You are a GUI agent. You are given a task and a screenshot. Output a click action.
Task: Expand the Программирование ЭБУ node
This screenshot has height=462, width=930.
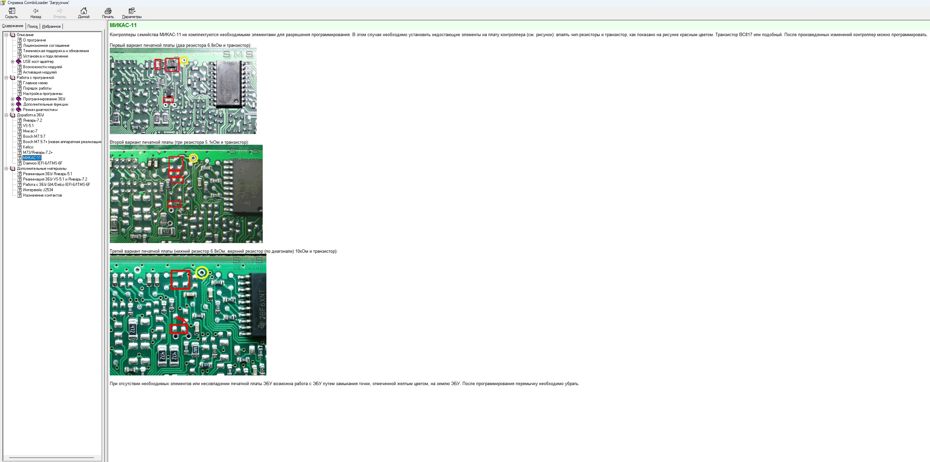[13, 99]
